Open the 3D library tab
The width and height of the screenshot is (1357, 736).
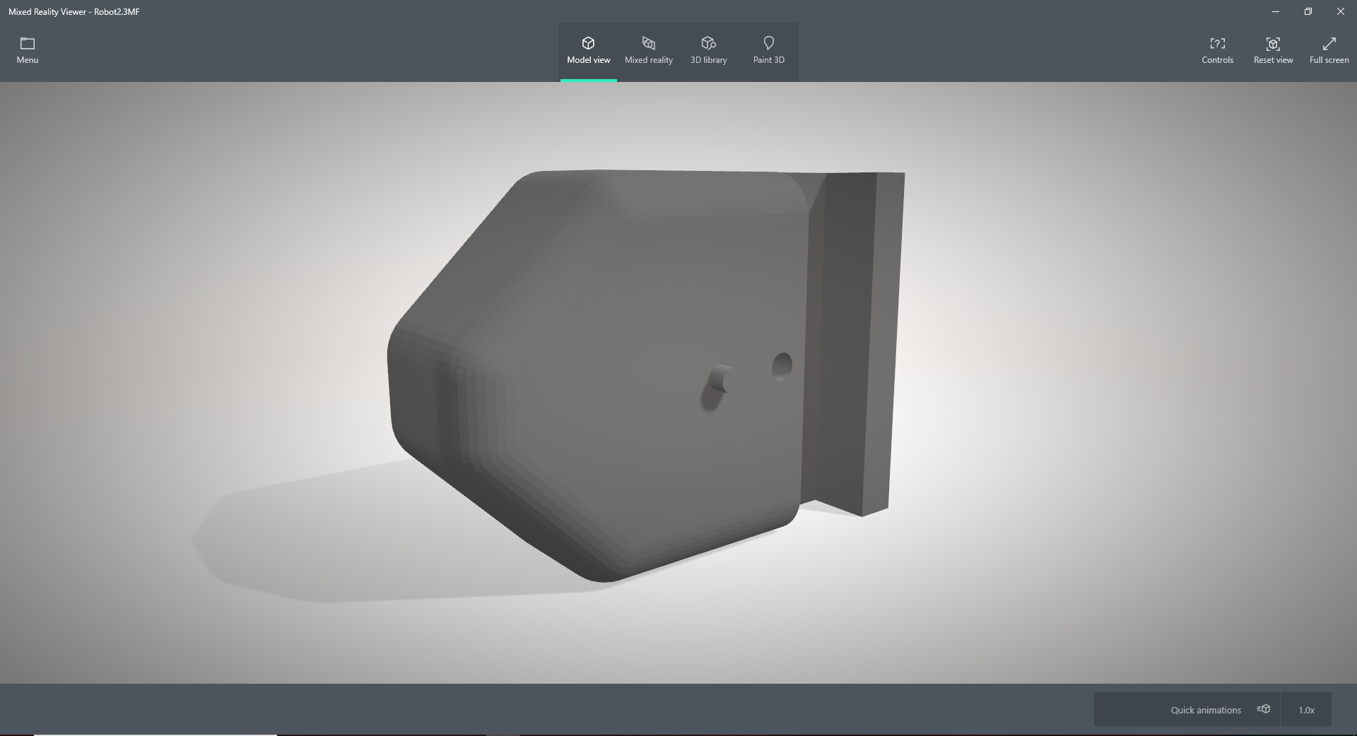708,52
